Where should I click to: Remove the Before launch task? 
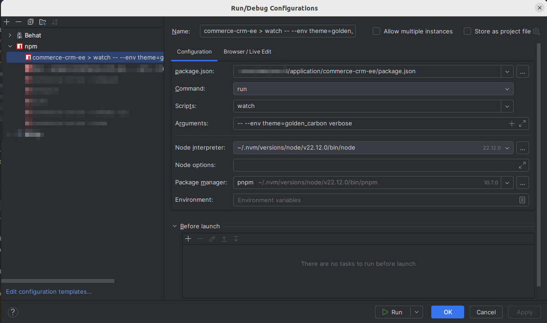click(x=200, y=239)
